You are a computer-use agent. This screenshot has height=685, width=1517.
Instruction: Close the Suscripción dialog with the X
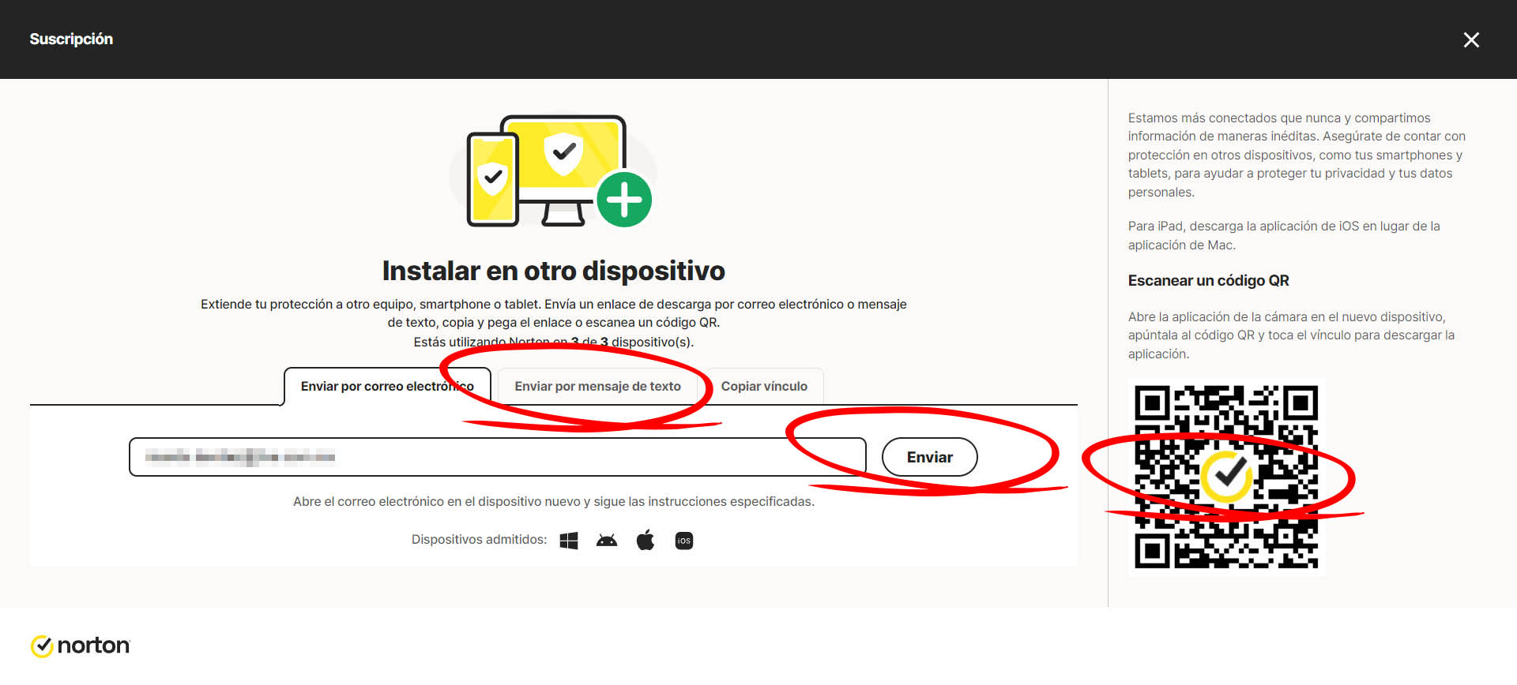(x=1470, y=39)
